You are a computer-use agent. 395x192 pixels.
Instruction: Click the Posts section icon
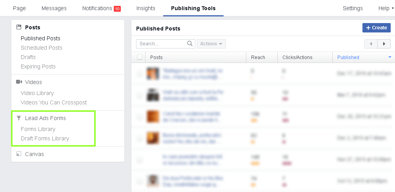tap(18, 27)
